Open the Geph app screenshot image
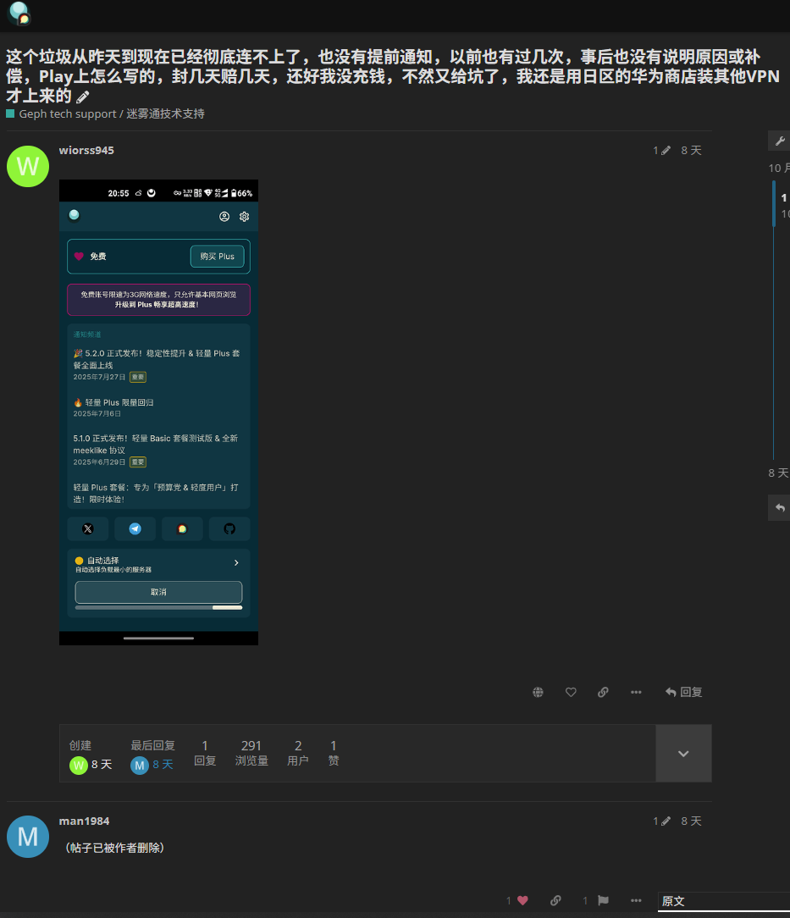 tap(158, 412)
